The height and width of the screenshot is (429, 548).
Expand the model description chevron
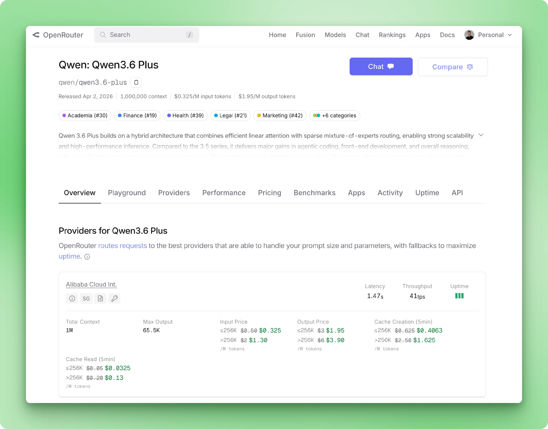[481, 135]
